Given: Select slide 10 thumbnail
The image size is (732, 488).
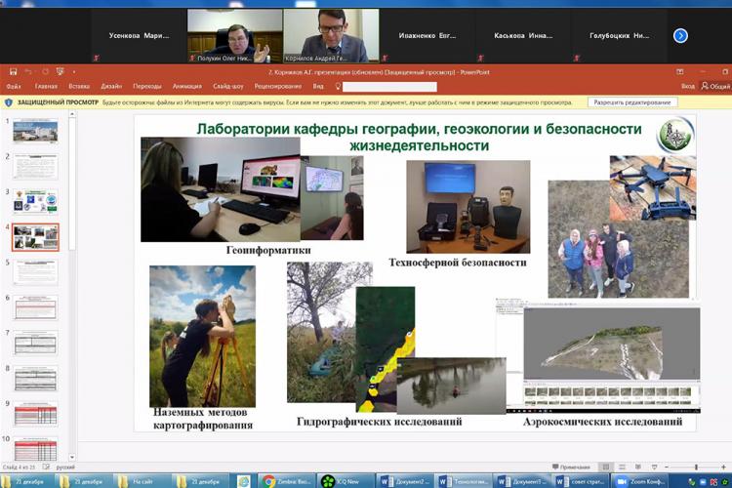Looking at the screenshot, I should click(x=35, y=448).
